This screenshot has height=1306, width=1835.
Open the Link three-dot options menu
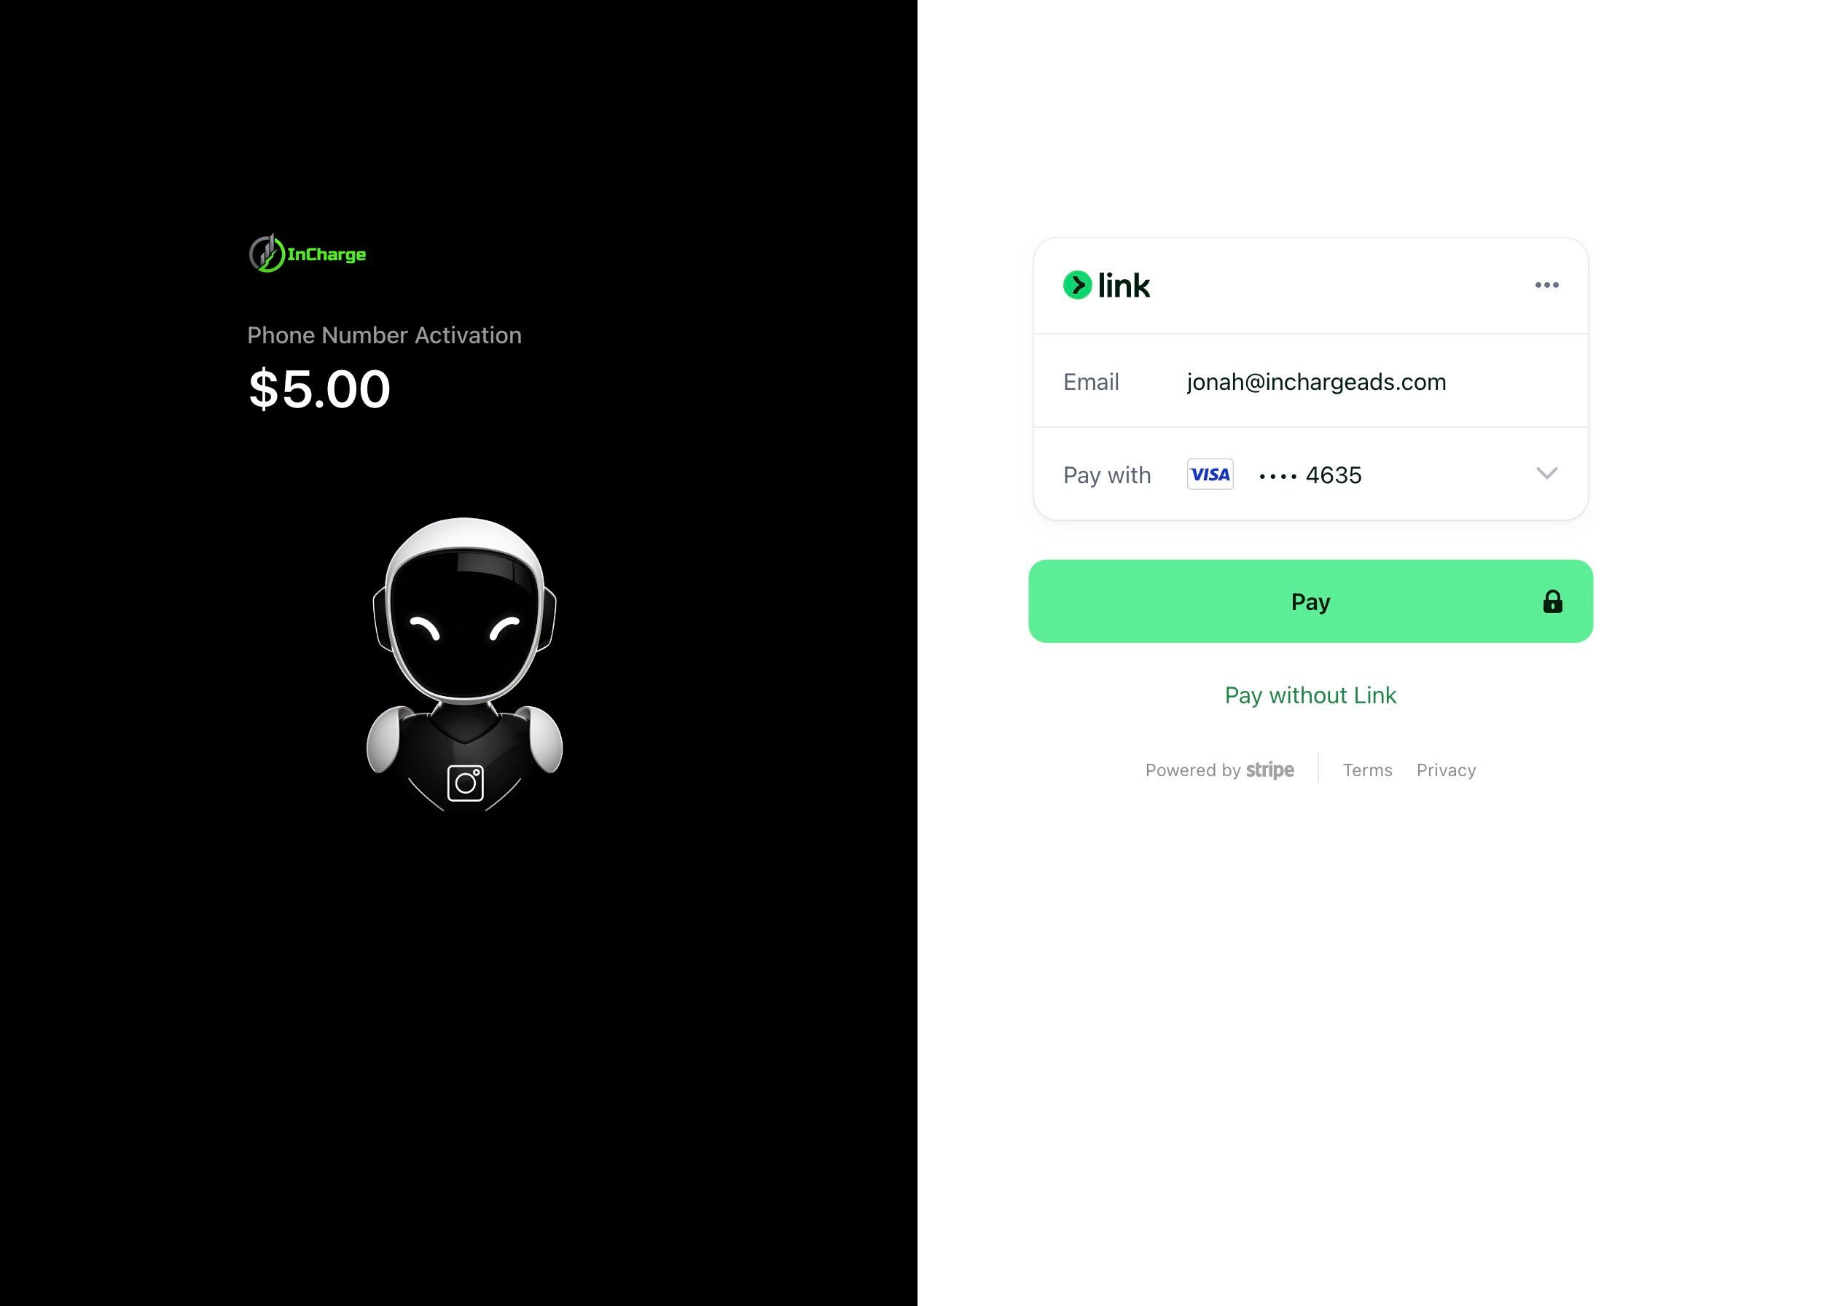(x=1546, y=285)
